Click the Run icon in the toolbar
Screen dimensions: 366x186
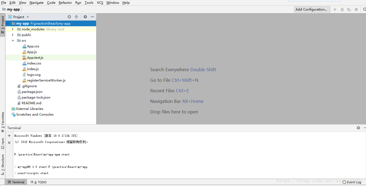[x=335, y=9]
